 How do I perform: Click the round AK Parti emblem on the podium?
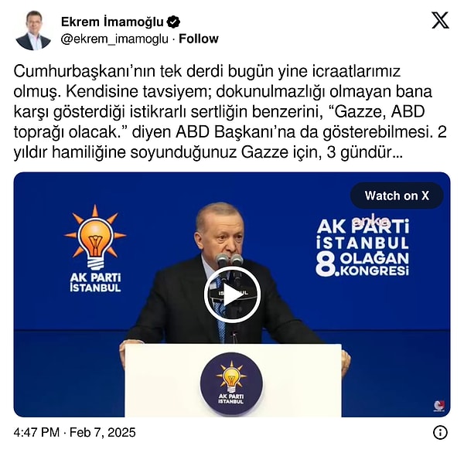click(231, 383)
